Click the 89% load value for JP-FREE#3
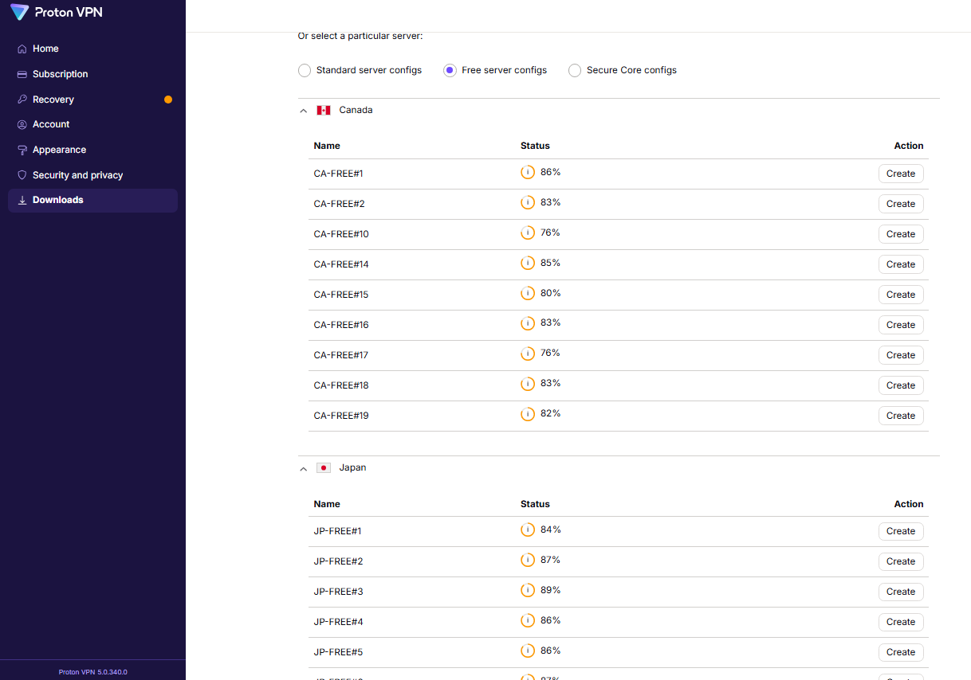971x680 pixels. pyautogui.click(x=551, y=590)
